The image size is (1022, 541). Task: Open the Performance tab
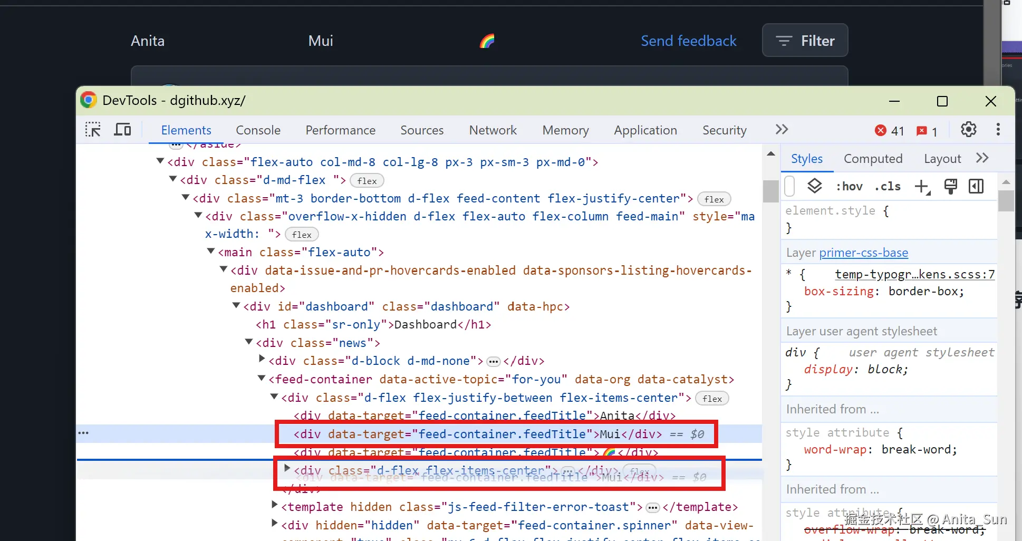(340, 130)
